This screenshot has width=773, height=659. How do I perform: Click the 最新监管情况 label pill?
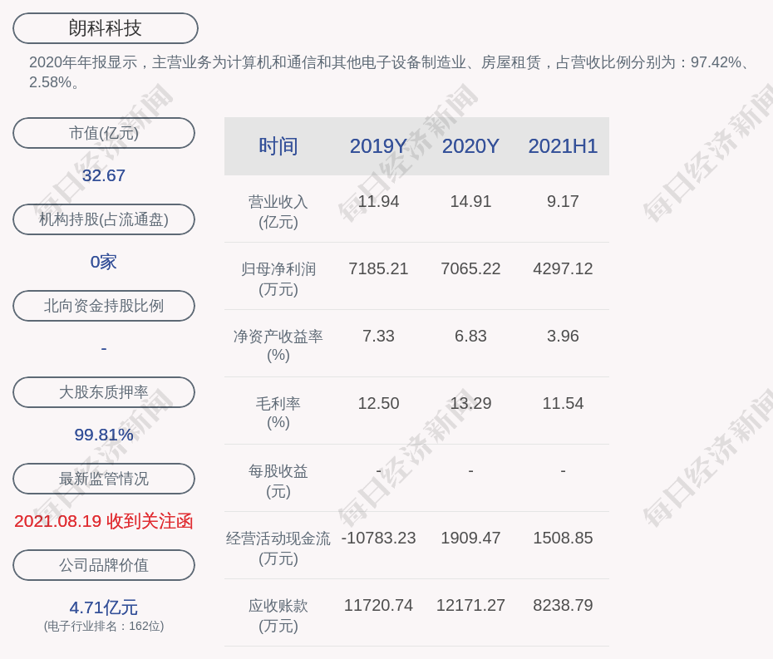click(x=104, y=479)
